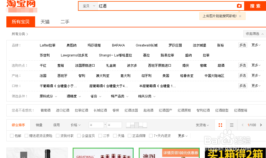This screenshot has width=266, height=158.
Task: Open the 买1箱得2箱 promotion thumbnail
Action: pyautogui.click(x=235, y=153)
